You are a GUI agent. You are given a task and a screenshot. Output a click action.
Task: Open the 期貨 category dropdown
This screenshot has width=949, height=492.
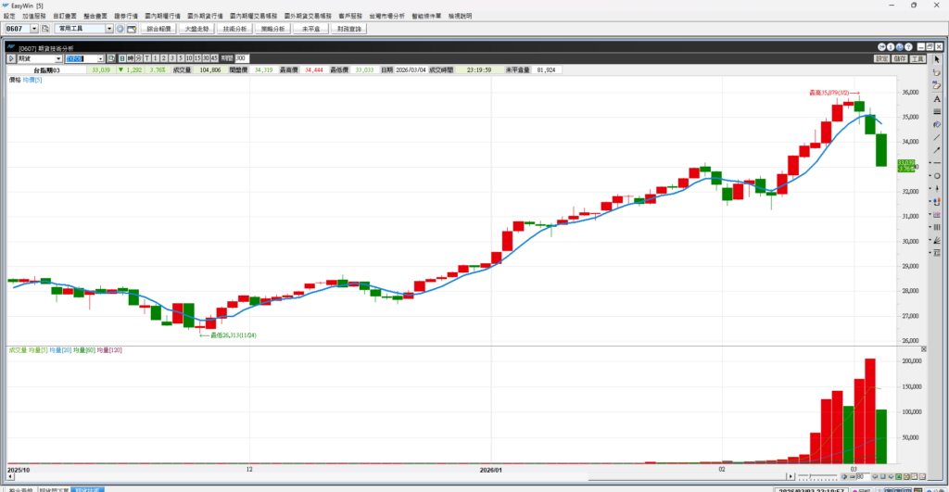click(x=58, y=58)
